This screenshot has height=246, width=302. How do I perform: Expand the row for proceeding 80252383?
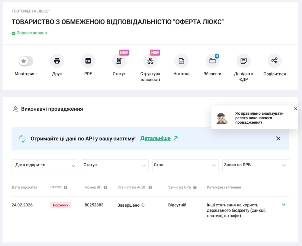point(283,204)
